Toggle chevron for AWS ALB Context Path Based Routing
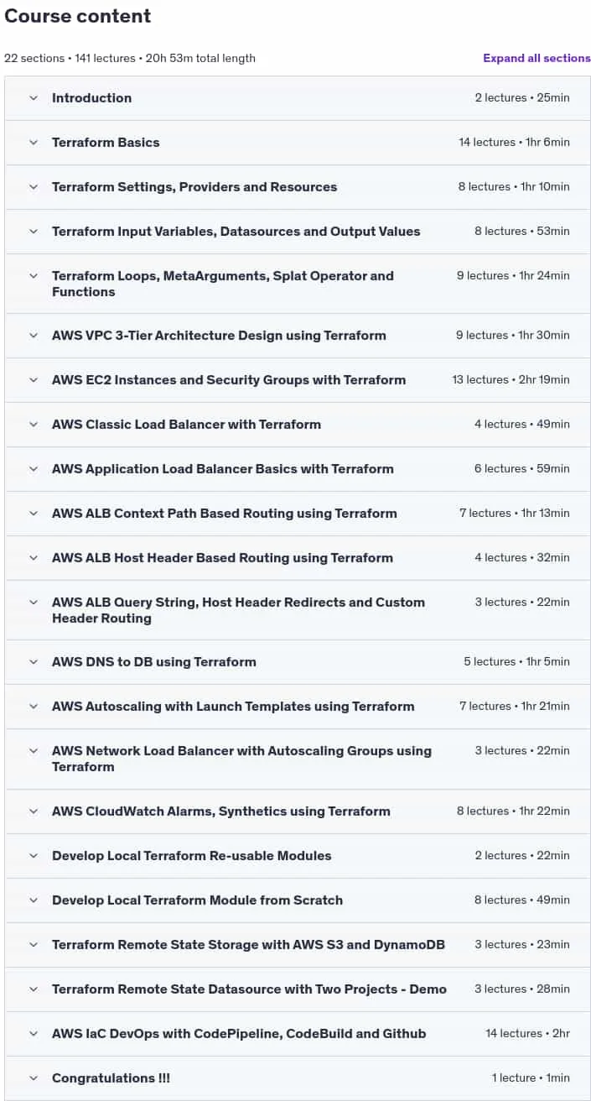The image size is (591, 1101). point(34,514)
